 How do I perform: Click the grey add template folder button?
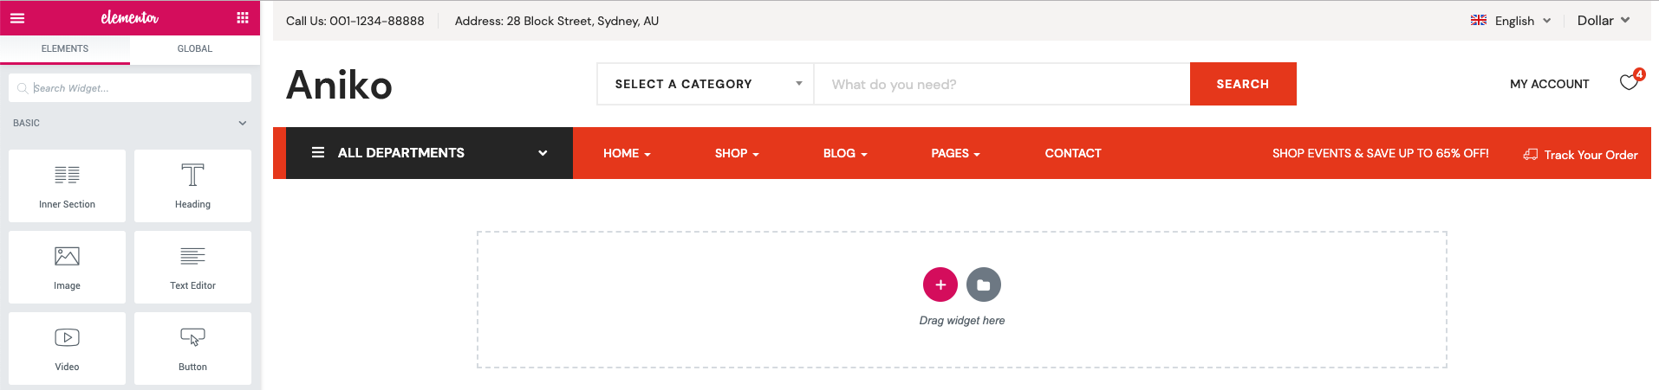(984, 285)
